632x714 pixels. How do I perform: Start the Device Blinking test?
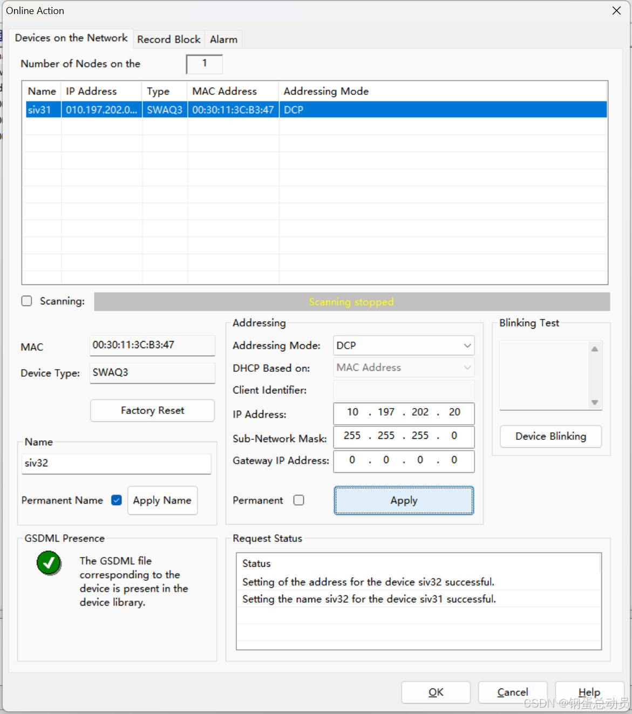551,436
